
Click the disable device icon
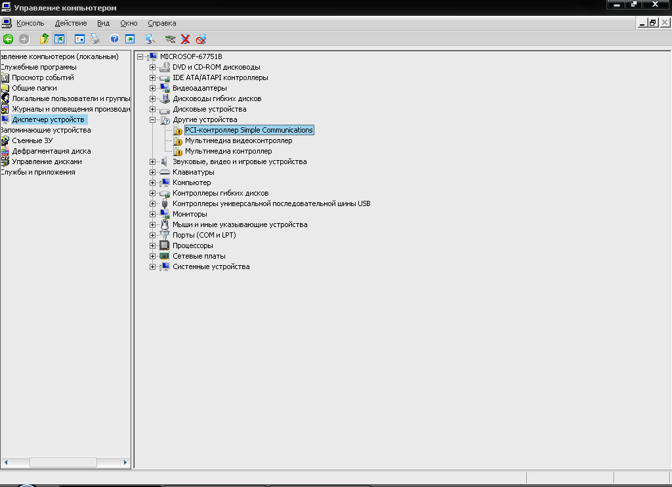click(201, 39)
